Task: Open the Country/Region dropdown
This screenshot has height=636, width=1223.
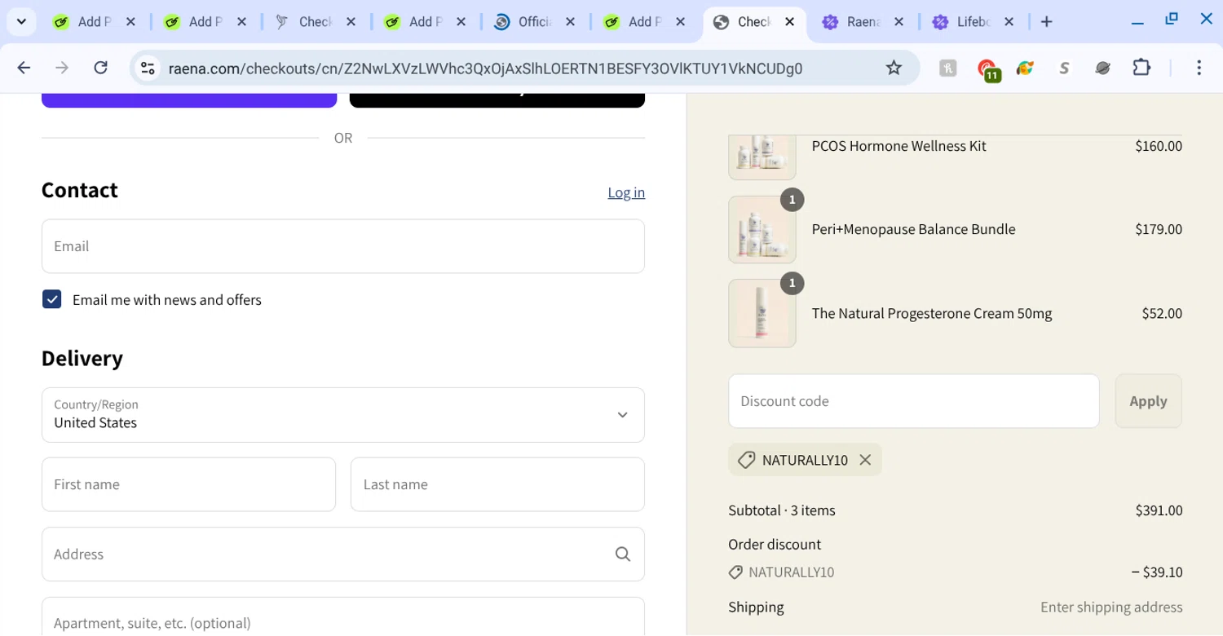Action: (x=342, y=415)
